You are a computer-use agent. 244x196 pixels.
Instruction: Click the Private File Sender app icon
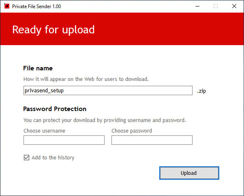[x=7, y=6]
